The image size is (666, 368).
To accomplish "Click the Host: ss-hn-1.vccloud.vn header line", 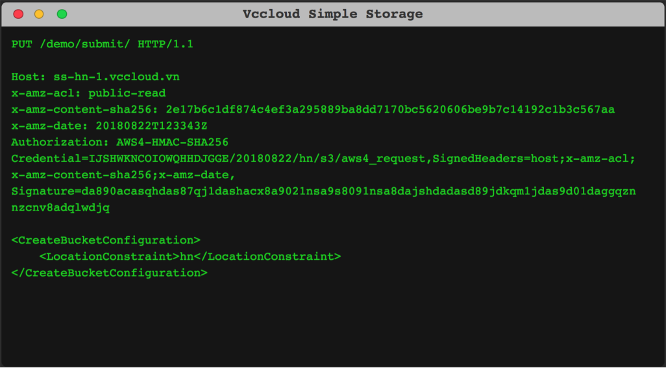I will [x=95, y=76].
